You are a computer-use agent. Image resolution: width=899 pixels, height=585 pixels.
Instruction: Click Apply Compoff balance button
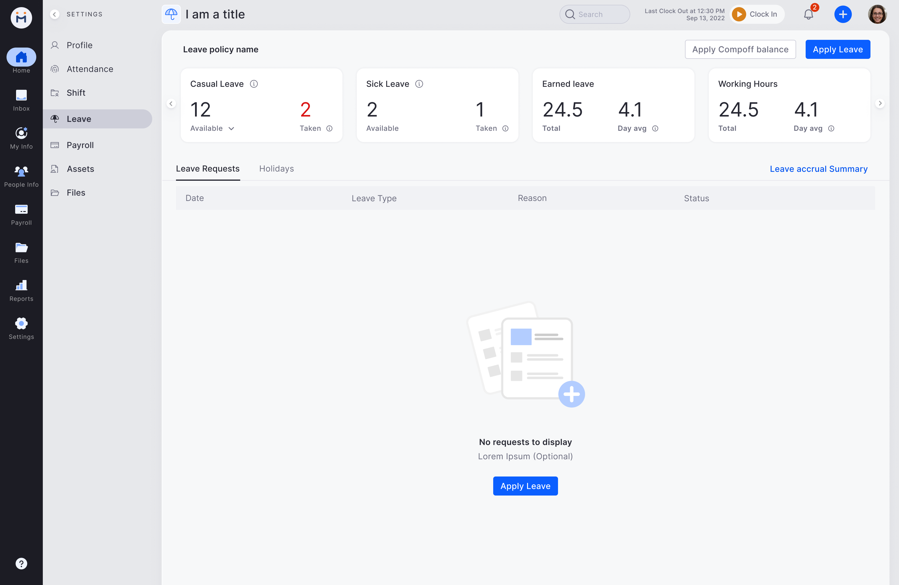[x=740, y=49]
